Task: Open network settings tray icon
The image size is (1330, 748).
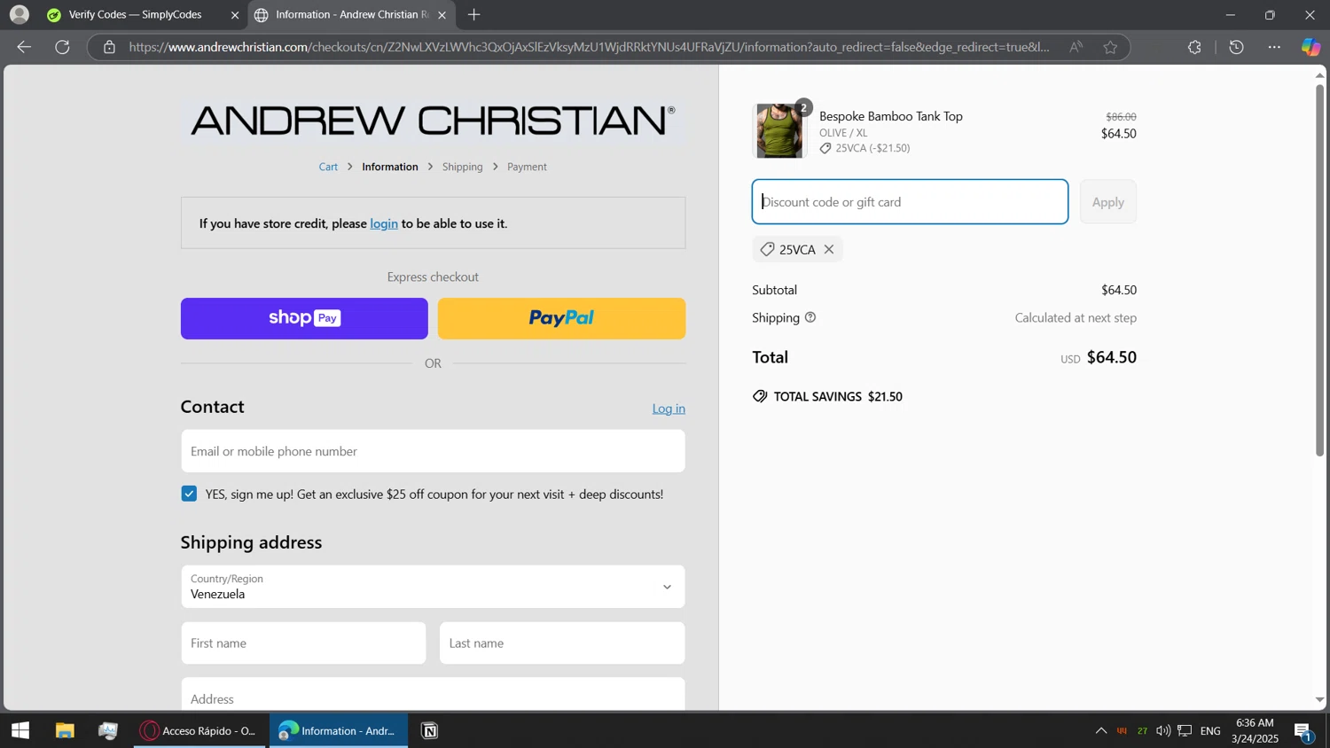Action: (1185, 731)
